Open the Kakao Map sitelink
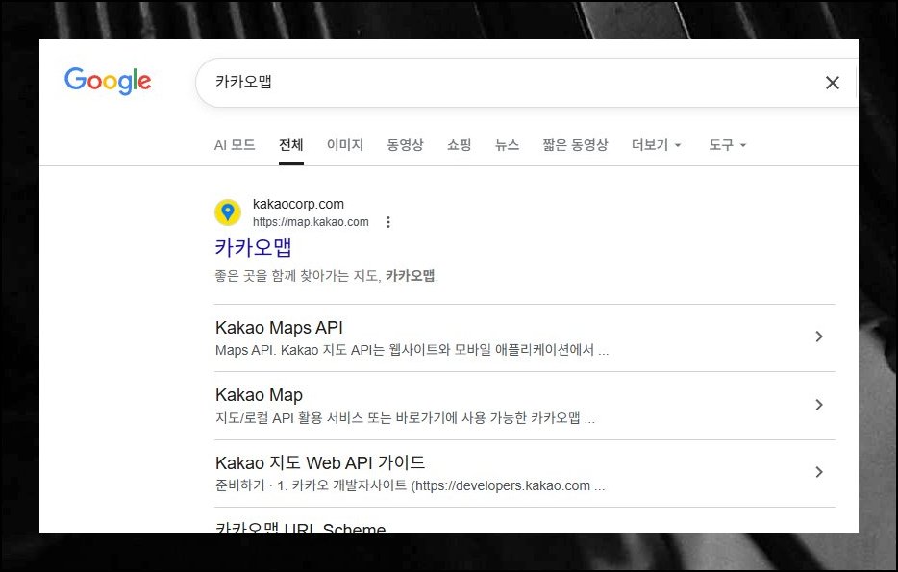This screenshot has height=572, width=898. click(x=259, y=395)
